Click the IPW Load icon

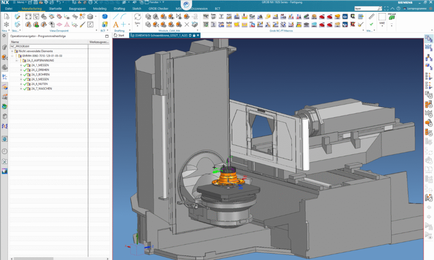392,17
